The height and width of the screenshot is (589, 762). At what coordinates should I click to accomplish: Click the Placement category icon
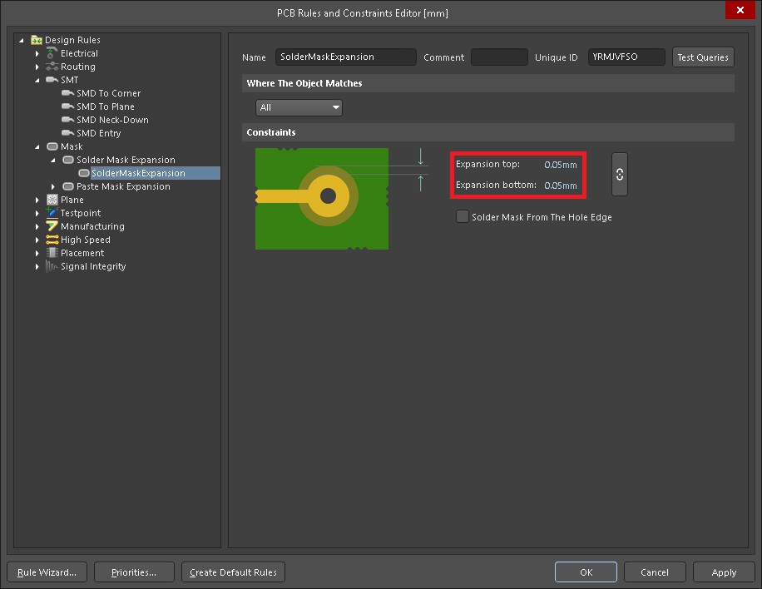pos(52,253)
